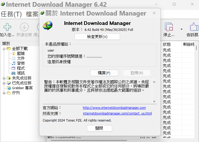Click the Grabber 專案 IE icon
Screen dimensions: 199x142
click(x=9, y=88)
